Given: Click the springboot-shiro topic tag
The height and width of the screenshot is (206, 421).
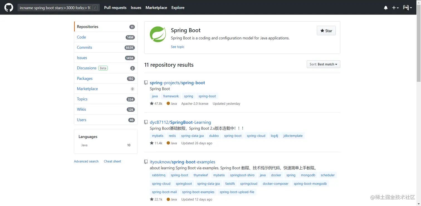Looking at the screenshot, I should coord(242,175).
